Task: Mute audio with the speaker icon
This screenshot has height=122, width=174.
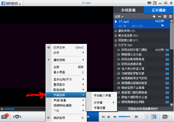Action: 115,117
